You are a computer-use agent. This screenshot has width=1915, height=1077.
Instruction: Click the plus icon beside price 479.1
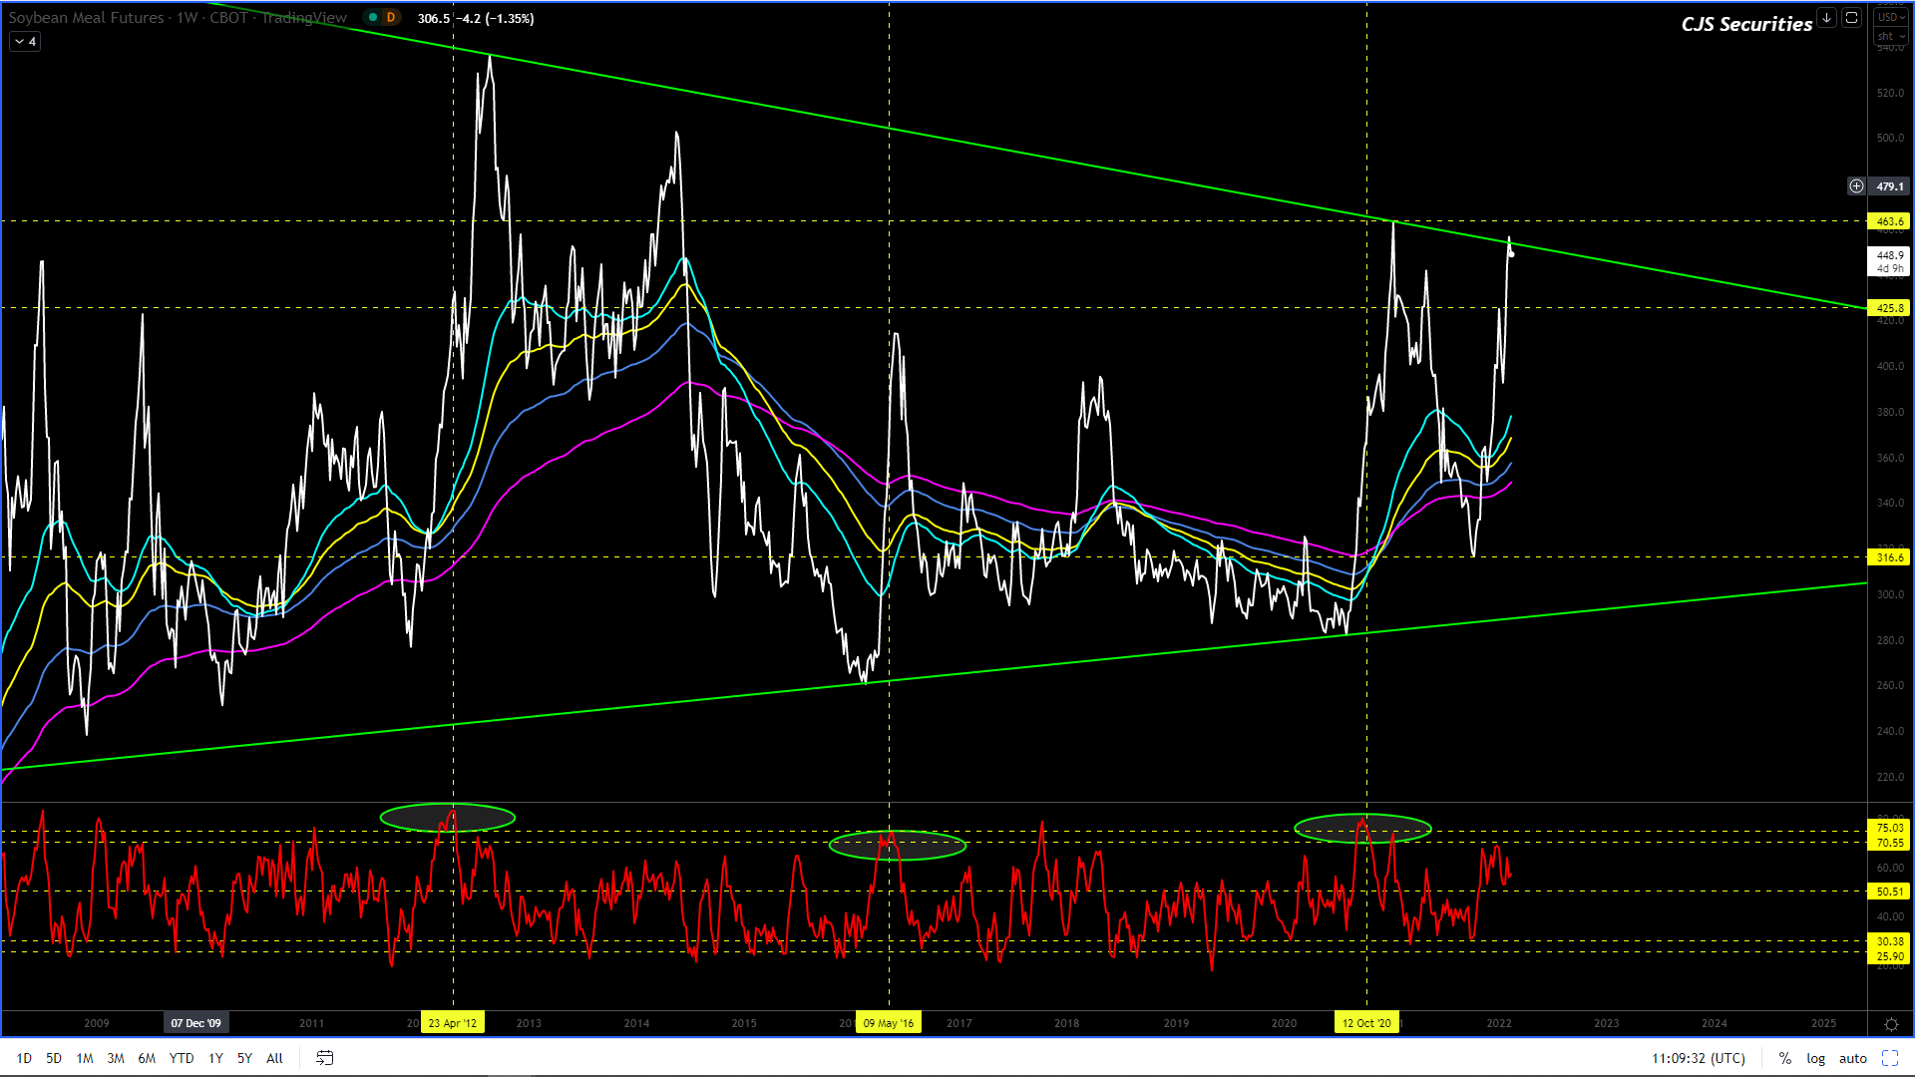(1856, 186)
